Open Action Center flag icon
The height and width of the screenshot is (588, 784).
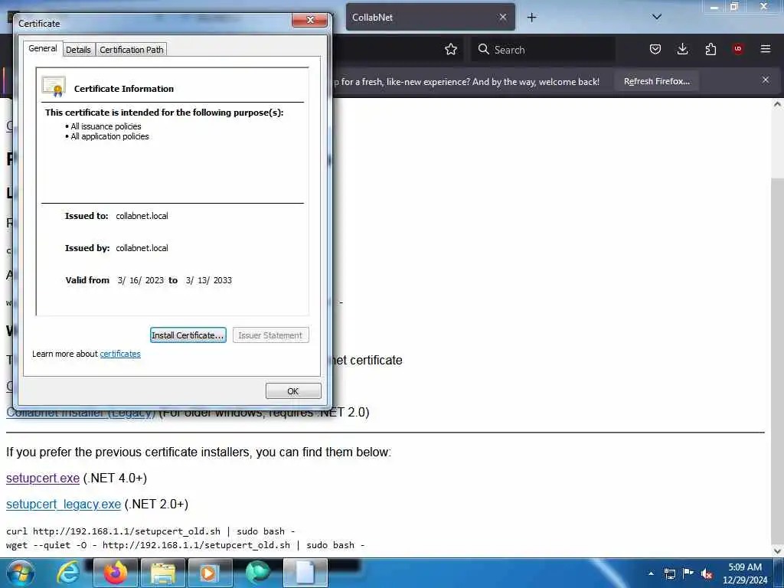coord(688,573)
